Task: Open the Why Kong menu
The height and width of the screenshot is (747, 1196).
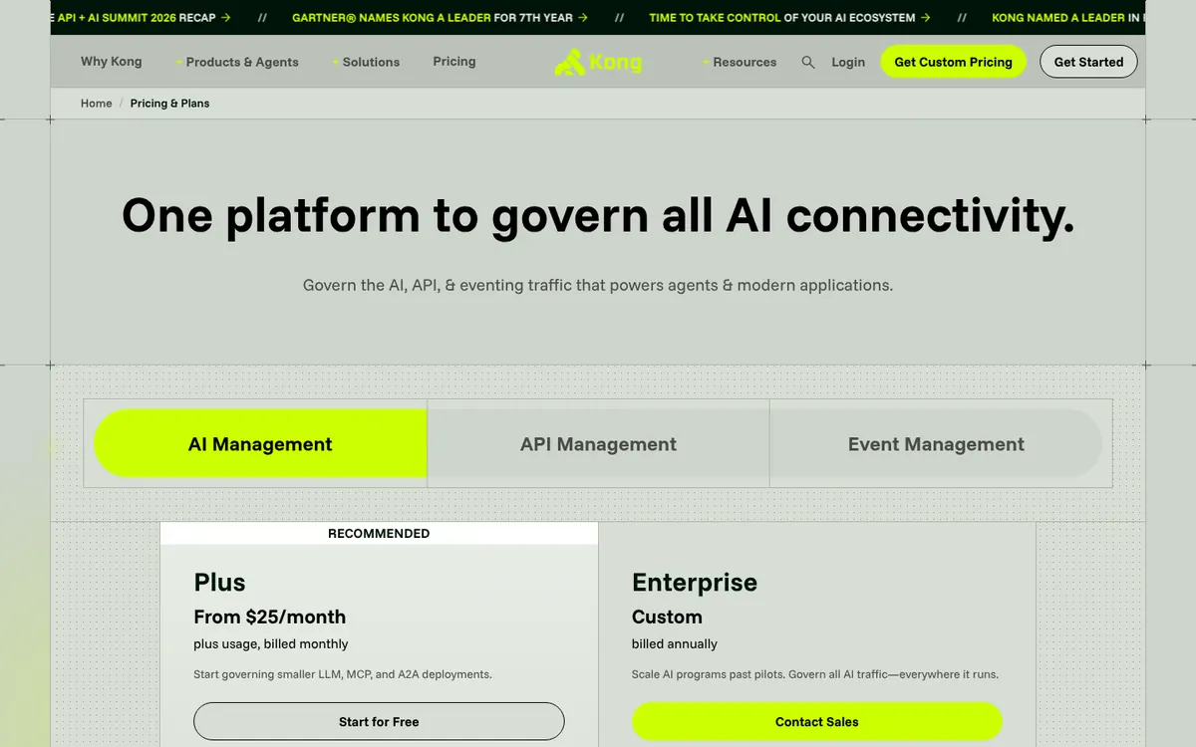Action: click(112, 62)
